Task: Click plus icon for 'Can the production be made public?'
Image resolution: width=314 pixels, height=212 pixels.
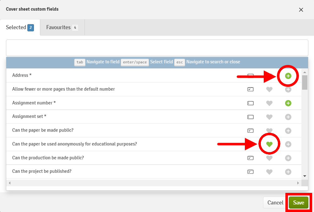Action: click(x=288, y=158)
